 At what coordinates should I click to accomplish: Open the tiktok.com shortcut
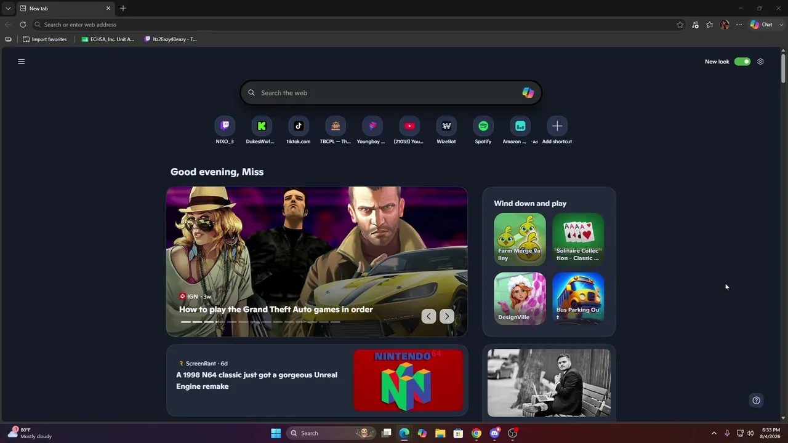(299, 126)
